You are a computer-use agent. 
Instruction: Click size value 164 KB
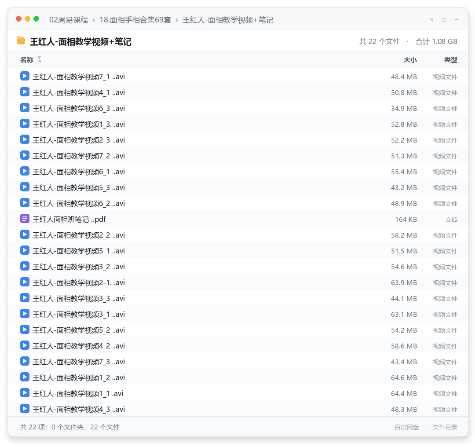point(406,220)
